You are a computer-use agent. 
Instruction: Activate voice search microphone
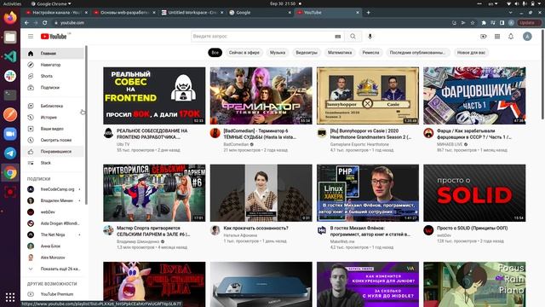(x=370, y=36)
